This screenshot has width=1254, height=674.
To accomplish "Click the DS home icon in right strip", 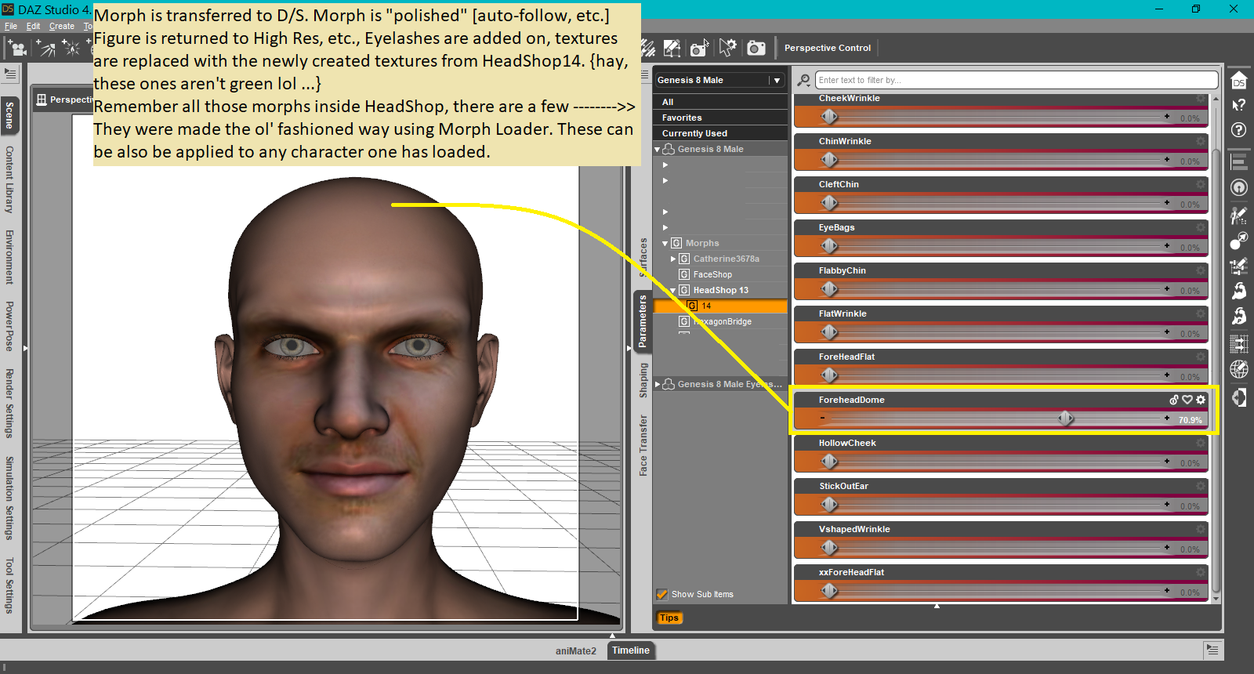I will click(1239, 81).
